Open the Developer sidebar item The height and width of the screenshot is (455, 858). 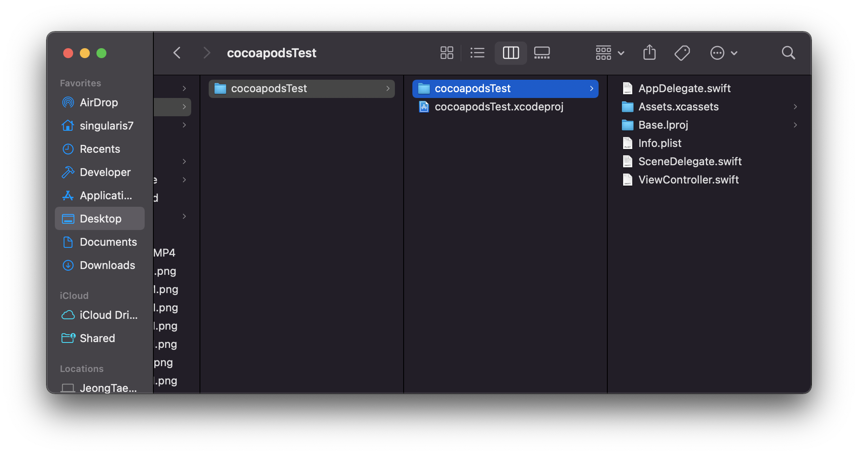(105, 172)
